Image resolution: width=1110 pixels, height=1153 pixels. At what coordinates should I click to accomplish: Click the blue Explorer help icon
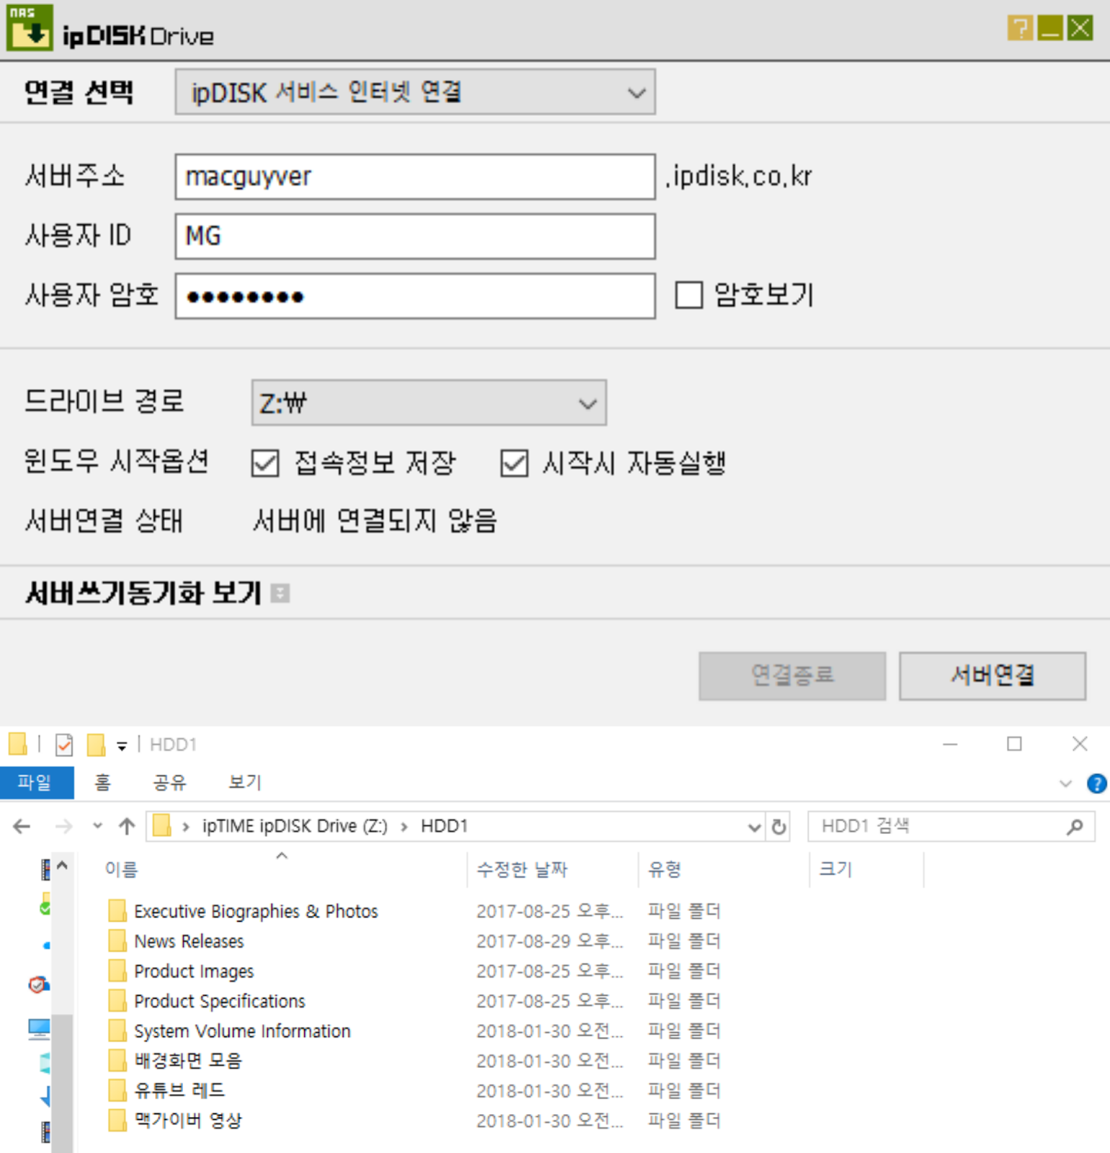coord(1096,783)
